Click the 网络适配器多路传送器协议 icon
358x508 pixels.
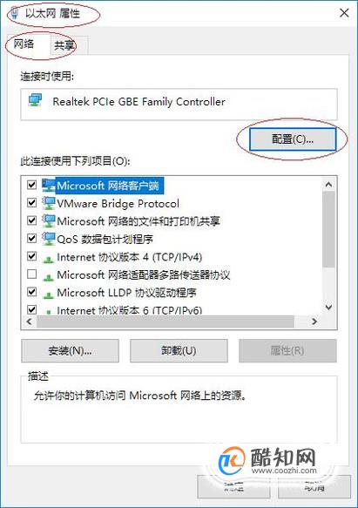point(48,277)
